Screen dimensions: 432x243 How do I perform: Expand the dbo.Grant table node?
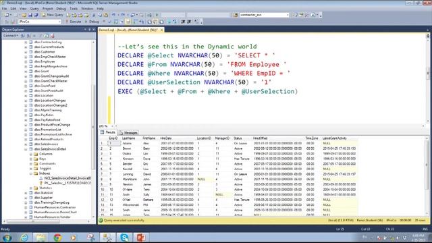pyautogui.click(x=26, y=72)
